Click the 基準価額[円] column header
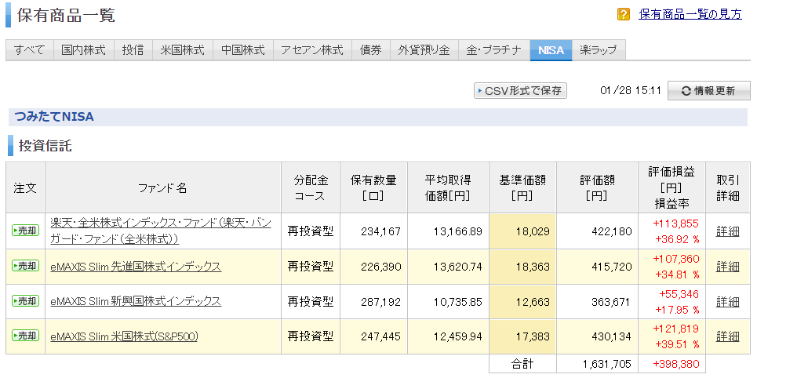This screenshot has height=378, width=797. [522, 187]
